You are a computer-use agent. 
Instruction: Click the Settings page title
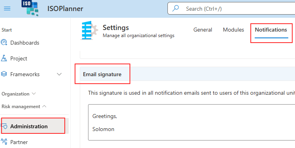pyautogui.click(x=116, y=28)
